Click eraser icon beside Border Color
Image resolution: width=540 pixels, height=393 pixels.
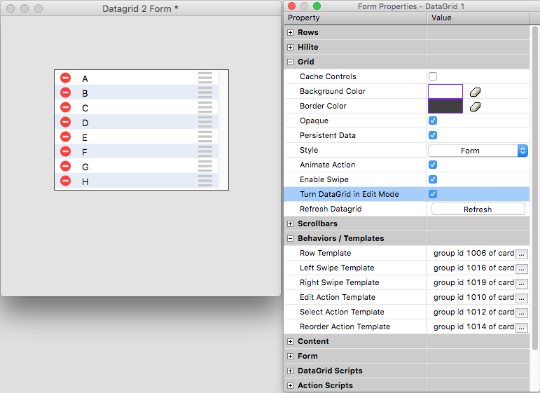[475, 106]
